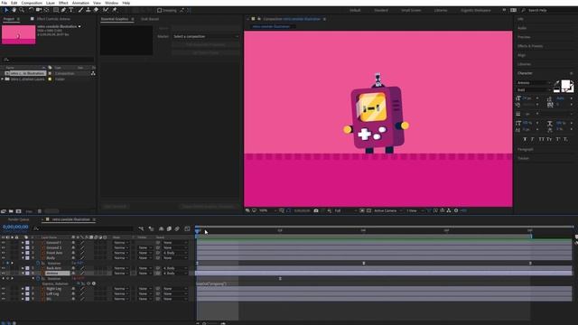Image resolution: width=578 pixels, height=325 pixels.
Task: Enable Frame Blending timeline icon
Action: click(x=169, y=228)
